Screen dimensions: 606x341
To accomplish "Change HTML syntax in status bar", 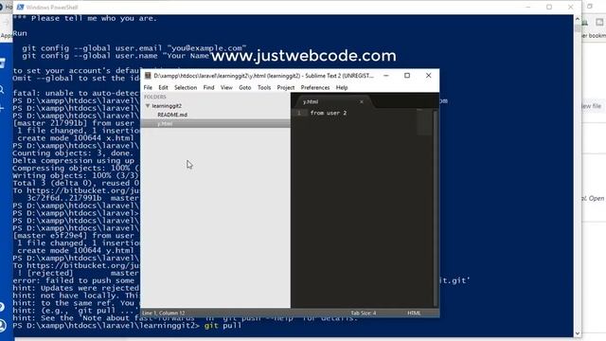I will [414, 313].
